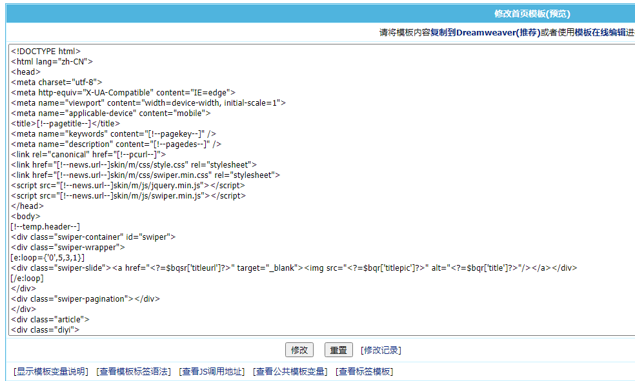Click 预览 in the page header
The width and height of the screenshot is (635, 381).
coord(558,14)
